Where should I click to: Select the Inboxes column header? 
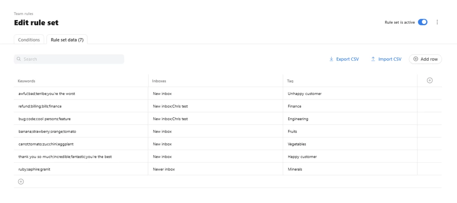click(159, 81)
